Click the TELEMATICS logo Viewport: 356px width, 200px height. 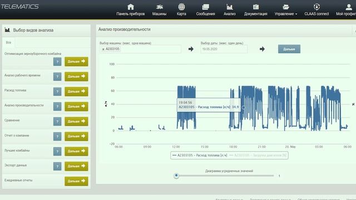click(20, 7)
